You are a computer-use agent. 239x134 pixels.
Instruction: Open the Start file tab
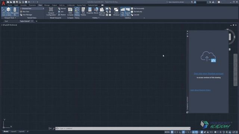click(x=6, y=21)
